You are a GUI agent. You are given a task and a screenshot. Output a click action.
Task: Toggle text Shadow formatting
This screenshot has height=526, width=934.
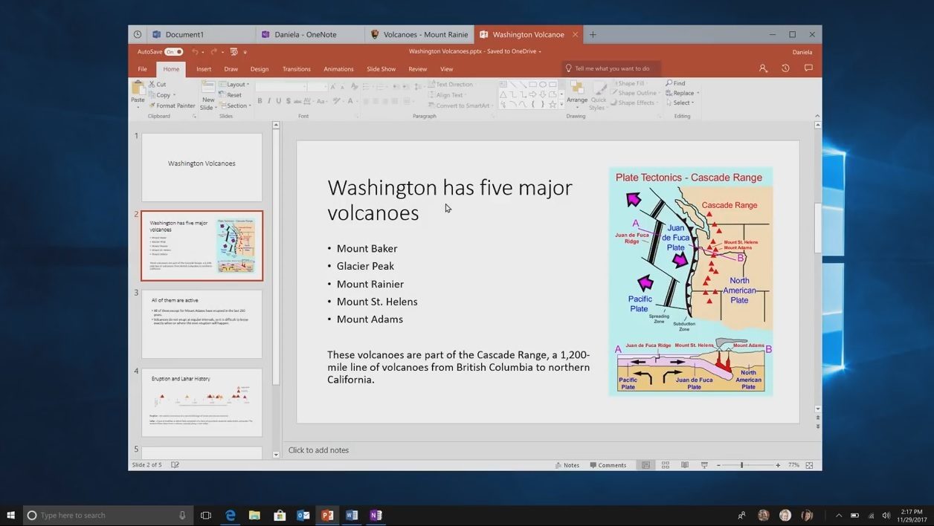coord(289,101)
